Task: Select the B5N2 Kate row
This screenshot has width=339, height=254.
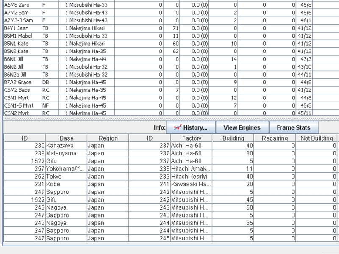Action: pos(171,51)
